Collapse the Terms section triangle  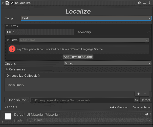click(7, 26)
